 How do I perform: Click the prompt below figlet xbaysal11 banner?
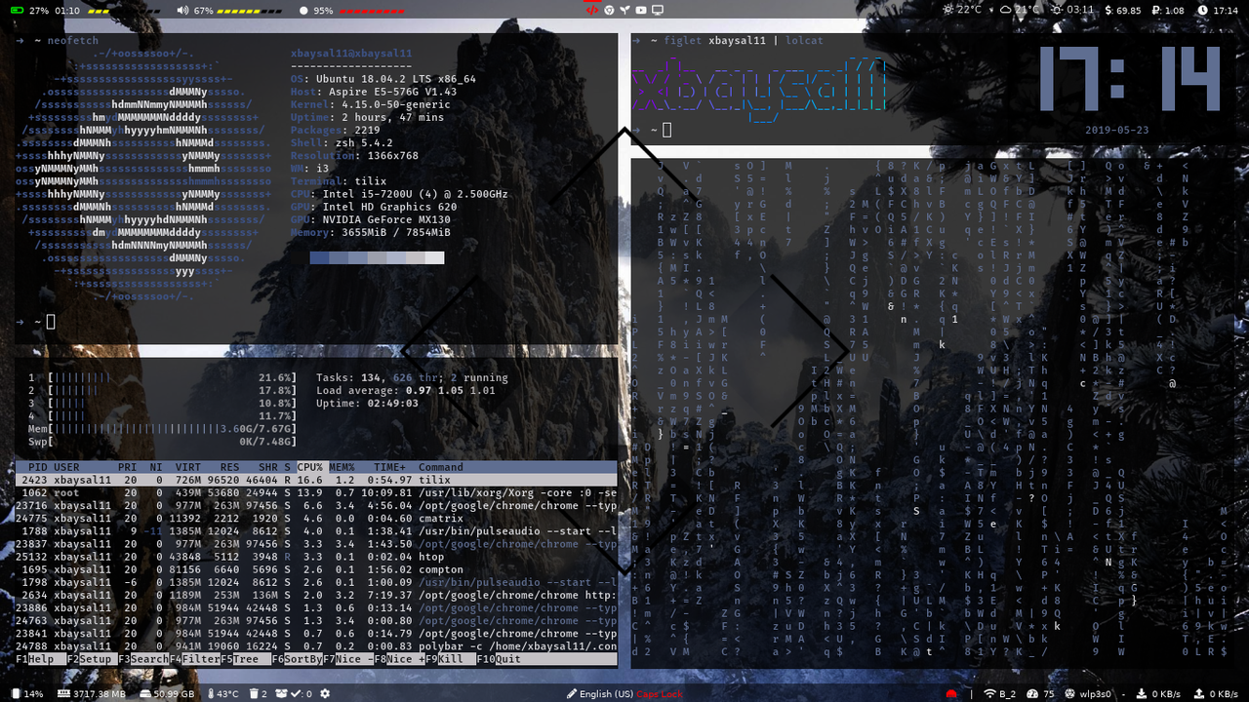[x=652, y=130]
